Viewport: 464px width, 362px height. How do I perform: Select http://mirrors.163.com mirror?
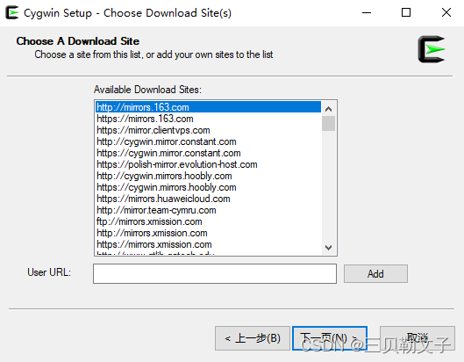point(209,107)
